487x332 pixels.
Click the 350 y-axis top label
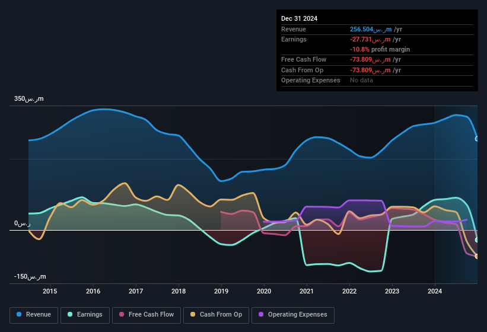pos(28,98)
